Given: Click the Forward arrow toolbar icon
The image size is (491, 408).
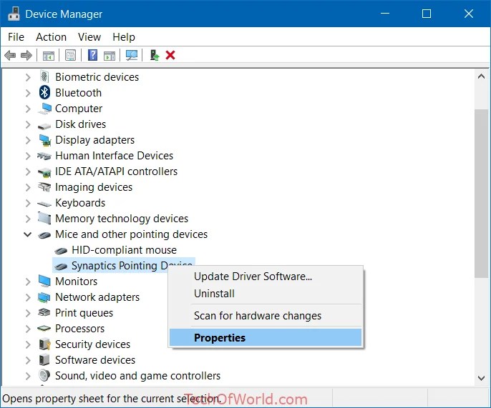Looking at the screenshot, I should (x=26, y=56).
